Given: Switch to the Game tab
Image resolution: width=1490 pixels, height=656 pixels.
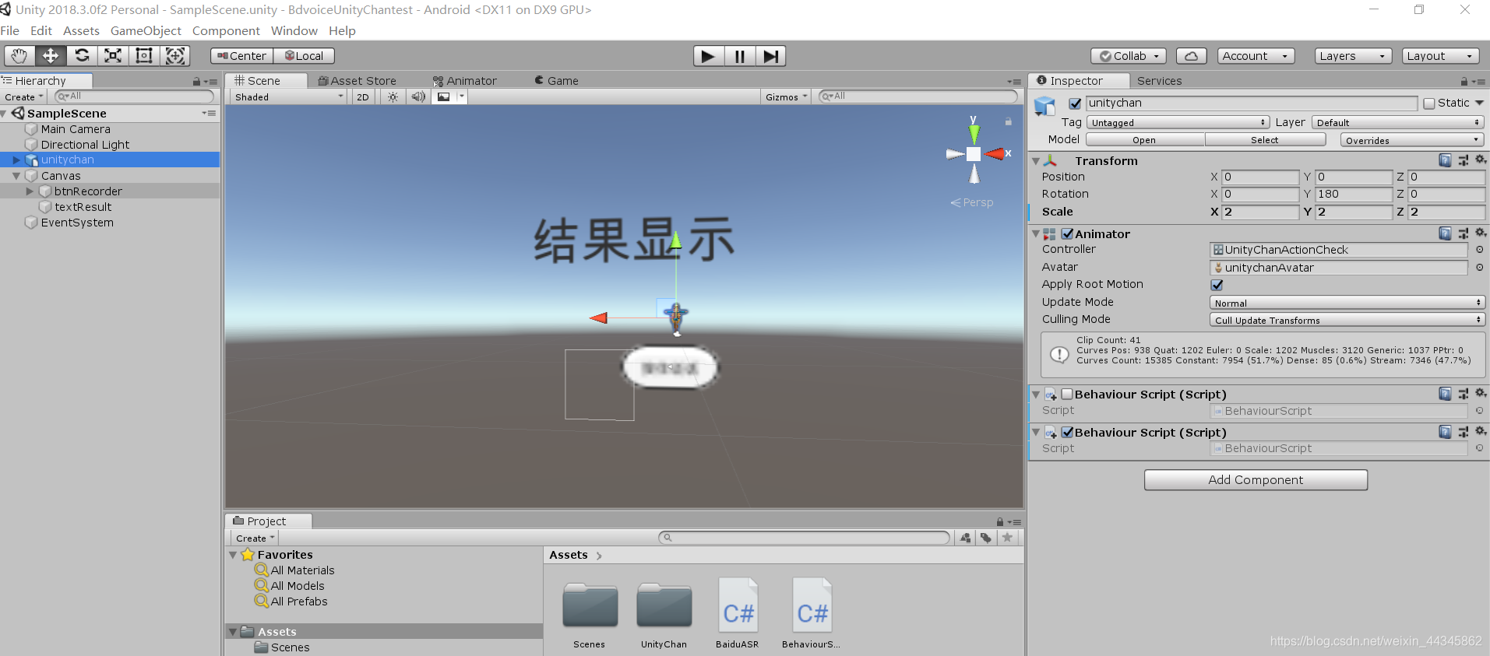Looking at the screenshot, I should [557, 81].
